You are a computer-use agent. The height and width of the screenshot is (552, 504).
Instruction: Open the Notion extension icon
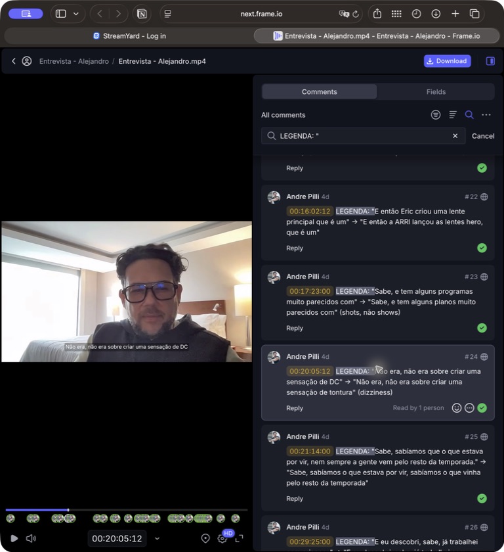[x=142, y=14]
